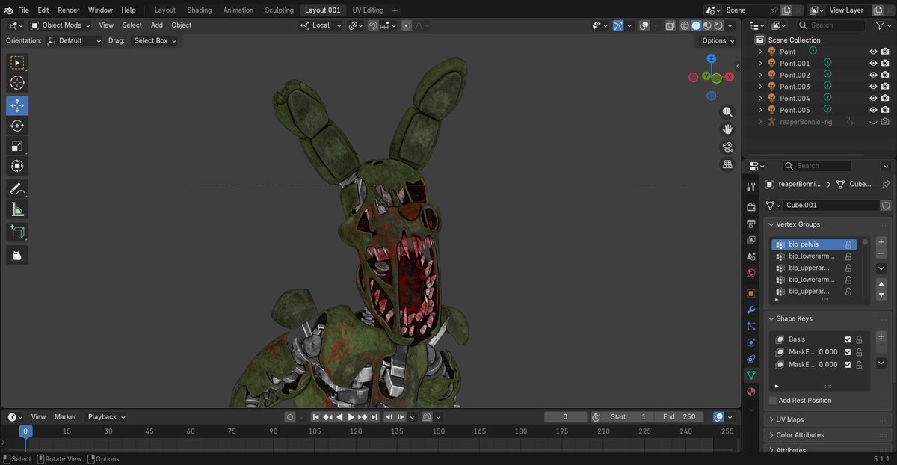Open Drag Select Box dropdown

(155, 40)
